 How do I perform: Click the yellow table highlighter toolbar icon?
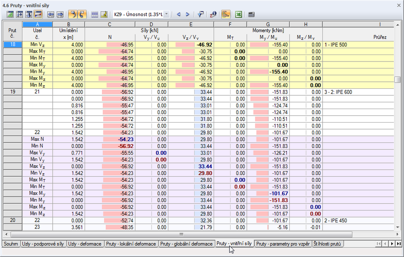104,15
